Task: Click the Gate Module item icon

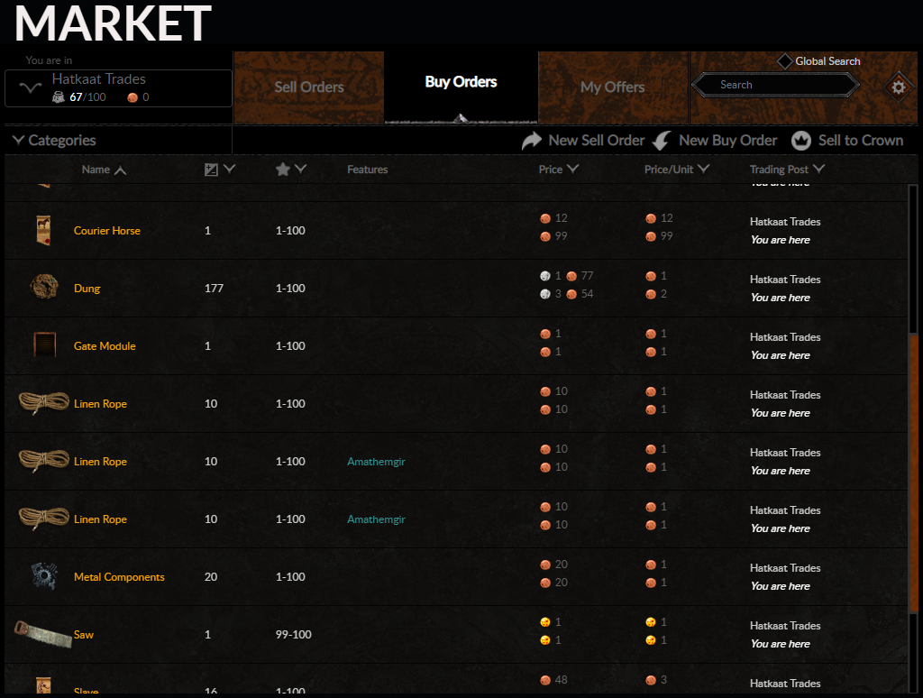Action: 45,345
